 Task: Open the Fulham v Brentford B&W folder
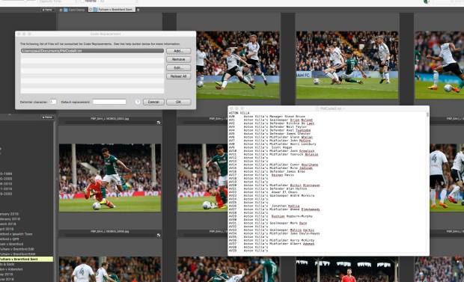pos(18,254)
